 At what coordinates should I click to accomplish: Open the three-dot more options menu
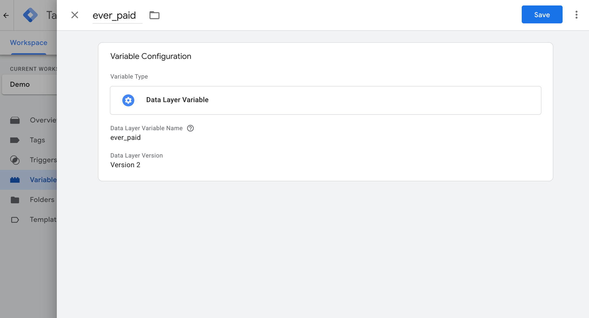pos(576,15)
